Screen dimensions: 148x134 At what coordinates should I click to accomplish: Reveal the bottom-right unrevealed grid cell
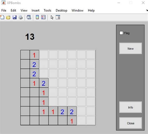coord(91,121)
